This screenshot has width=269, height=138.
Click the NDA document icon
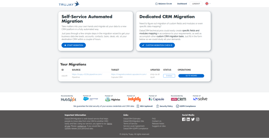pos(138,106)
